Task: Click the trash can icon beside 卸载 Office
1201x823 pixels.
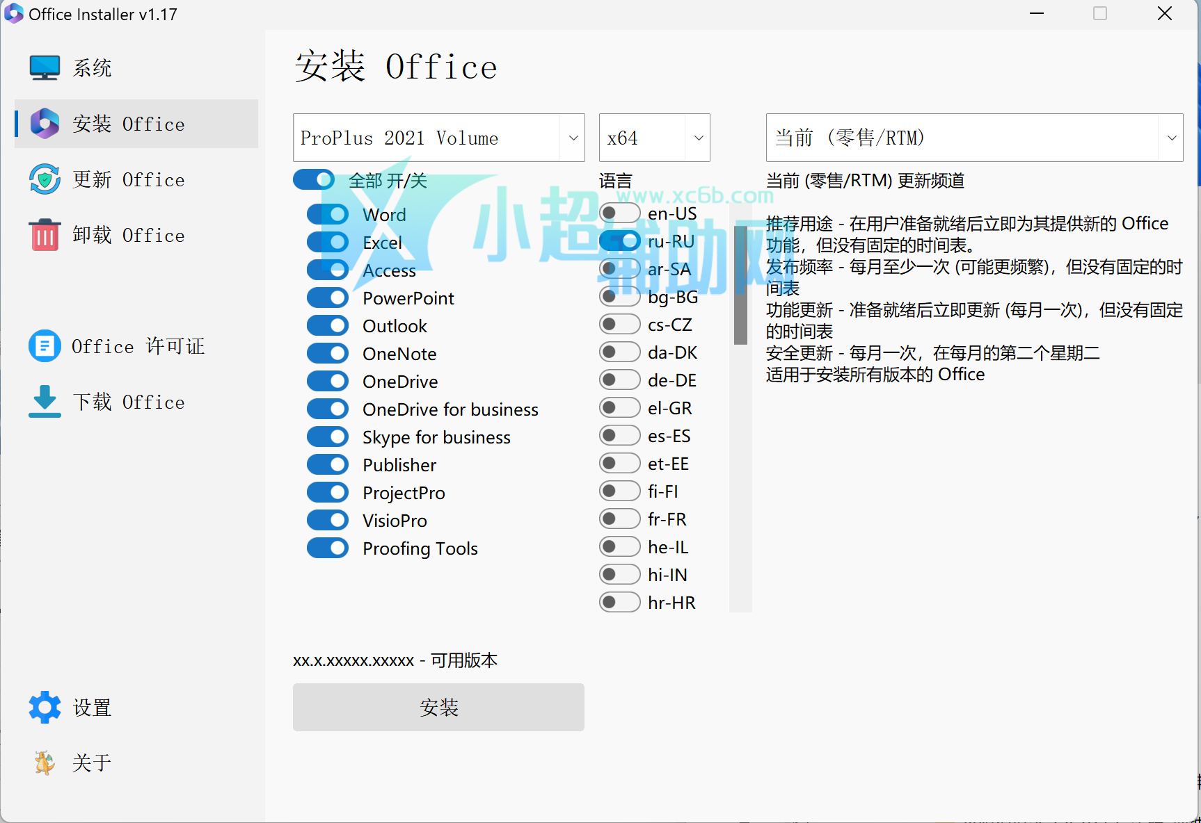Action: [45, 235]
